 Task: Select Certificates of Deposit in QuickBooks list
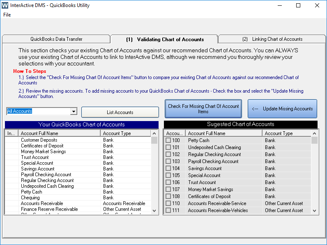point(78,146)
